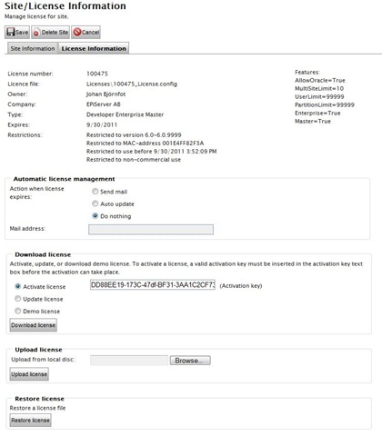
Task: Choose the Auto update radio button
Action: (x=95, y=203)
